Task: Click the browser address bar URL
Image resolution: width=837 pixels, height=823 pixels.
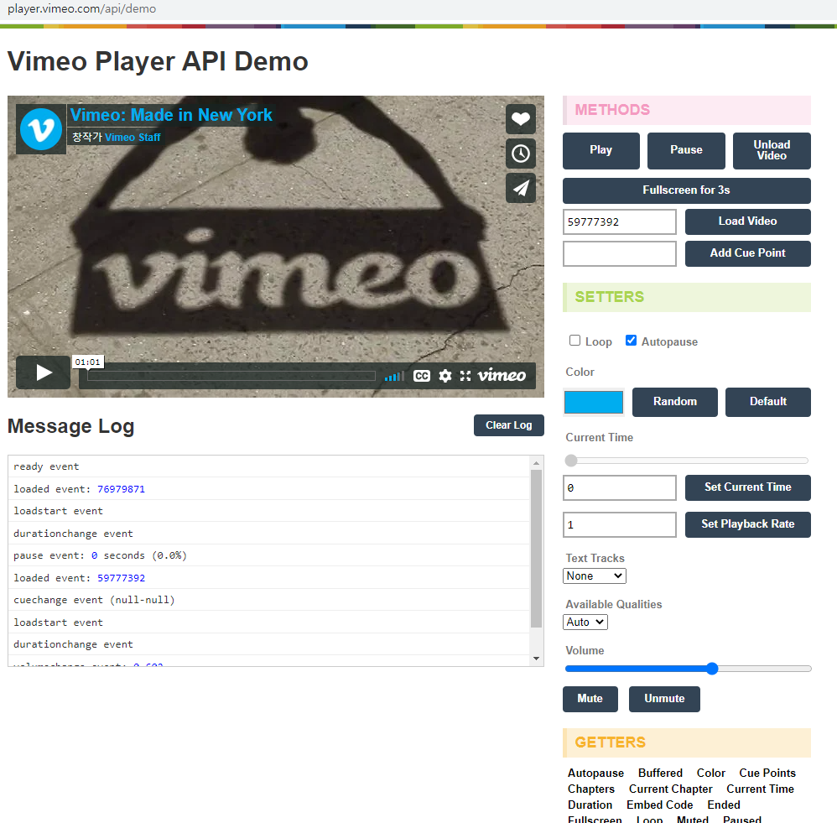Action: point(81,9)
